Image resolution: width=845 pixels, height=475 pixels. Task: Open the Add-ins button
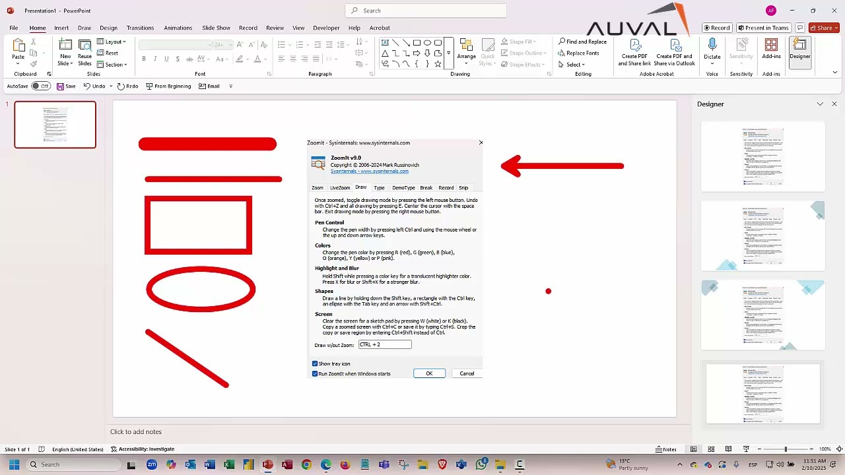coord(771,49)
